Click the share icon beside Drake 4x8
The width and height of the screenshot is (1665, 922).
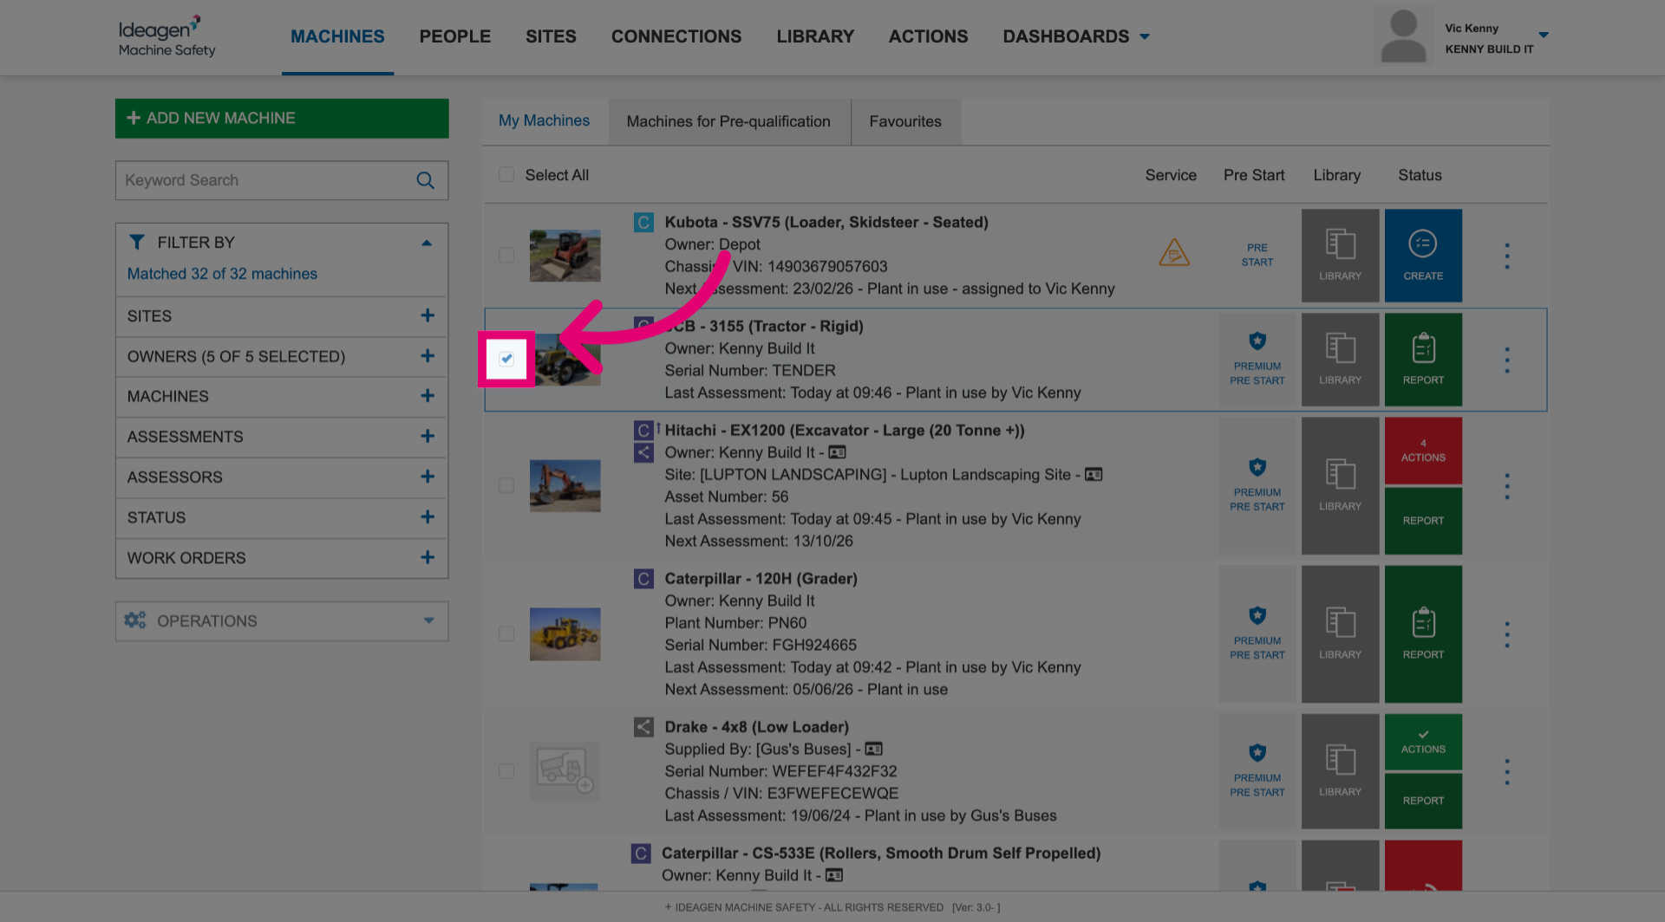coord(643,727)
